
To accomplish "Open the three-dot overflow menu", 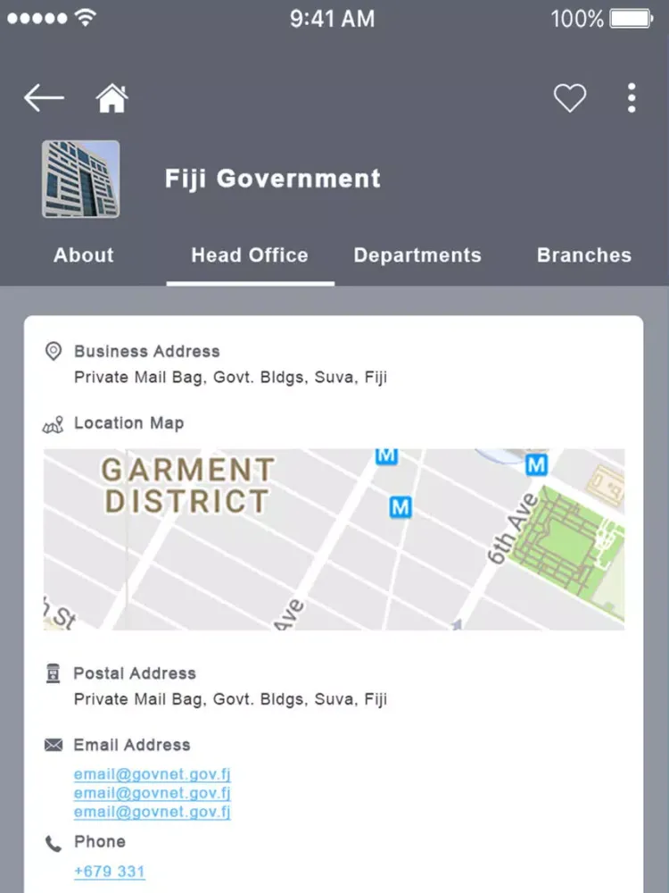I will (x=632, y=98).
